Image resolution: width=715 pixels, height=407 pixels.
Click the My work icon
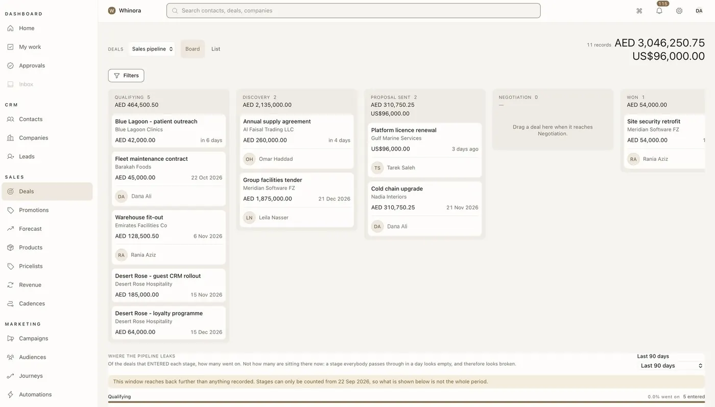pyautogui.click(x=10, y=47)
